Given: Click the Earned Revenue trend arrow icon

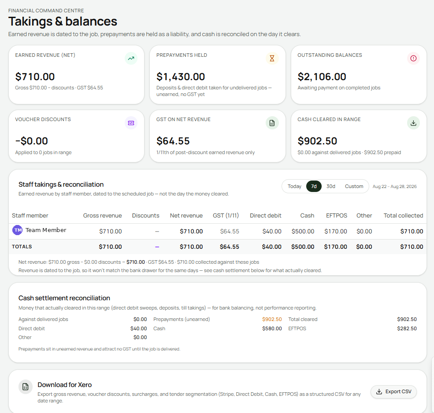Looking at the screenshot, I should click(131, 59).
